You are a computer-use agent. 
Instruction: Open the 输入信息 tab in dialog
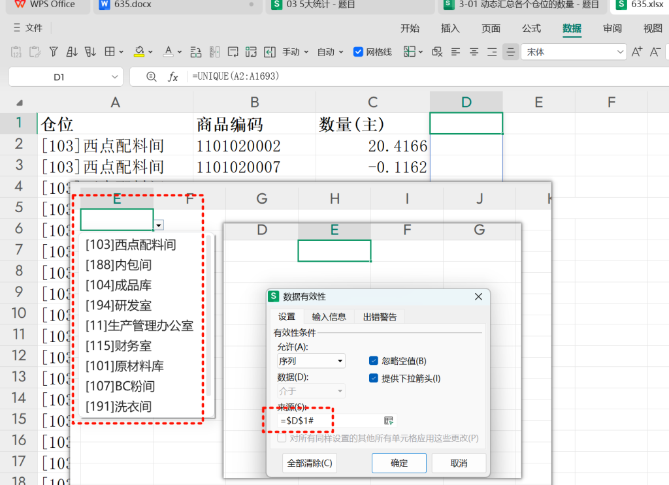point(329,317)
